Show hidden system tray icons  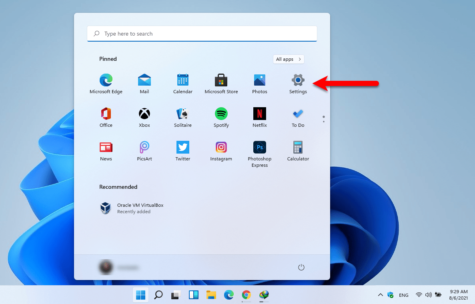[x=381, y=295]
